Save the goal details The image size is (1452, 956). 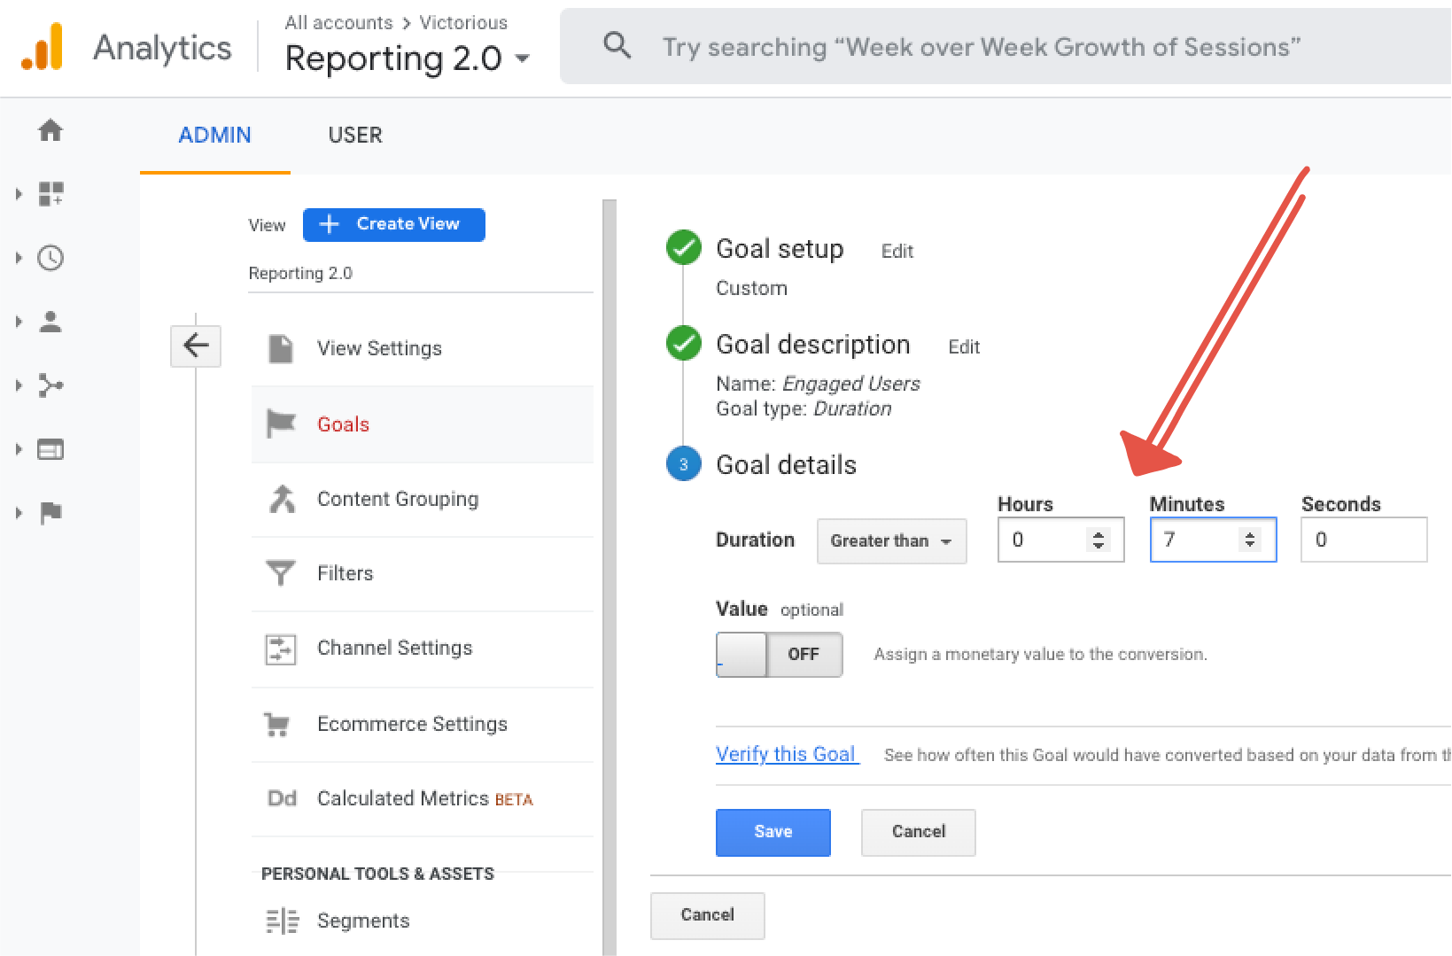coord(773,832)
